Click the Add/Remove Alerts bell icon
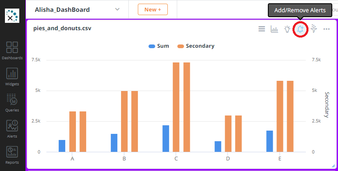Screen dimensions: 338x171 301,29
